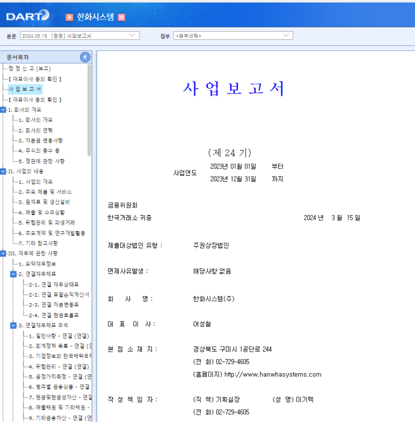Screen dimensions: 415x422
Task: Go to 6. 범주별 금융상품 note
Action: tap(59, 387)
